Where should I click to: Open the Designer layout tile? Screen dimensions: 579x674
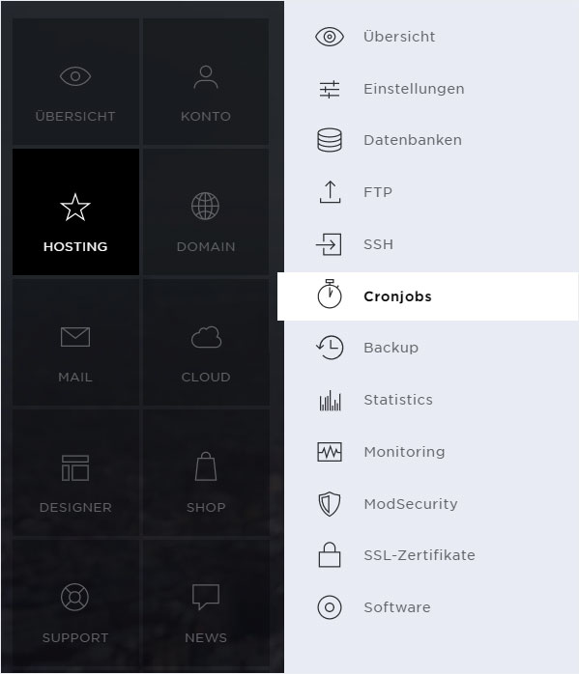pyautogui.click(x=75, y=472)
